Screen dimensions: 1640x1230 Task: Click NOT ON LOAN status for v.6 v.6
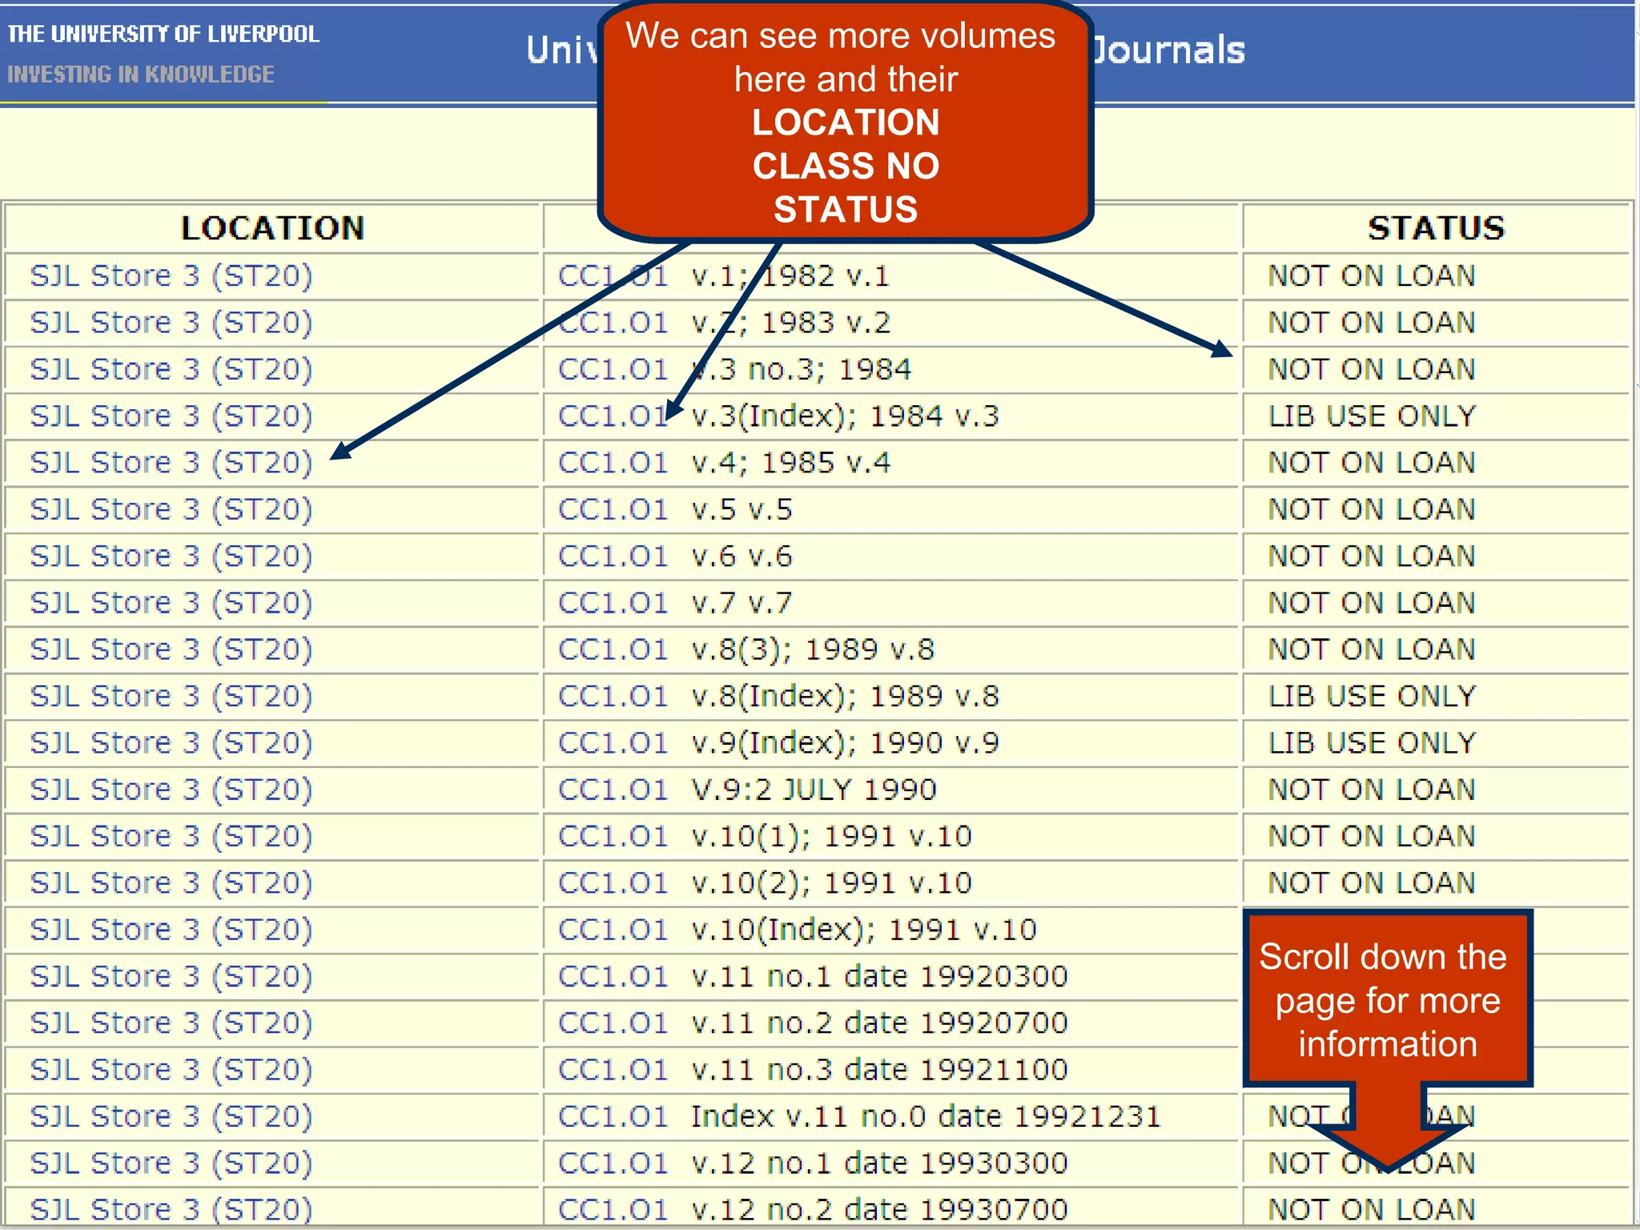pos(1372,557)
